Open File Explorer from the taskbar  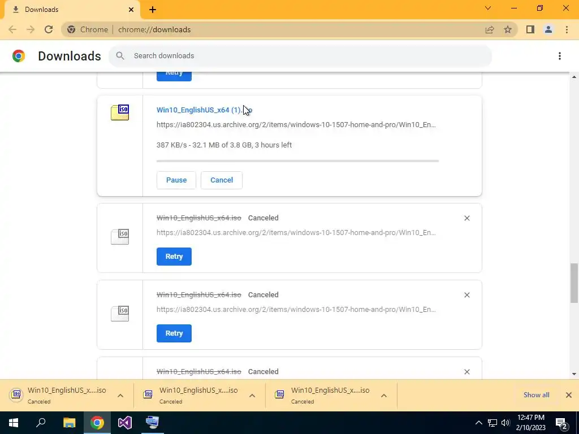[69, 423]
